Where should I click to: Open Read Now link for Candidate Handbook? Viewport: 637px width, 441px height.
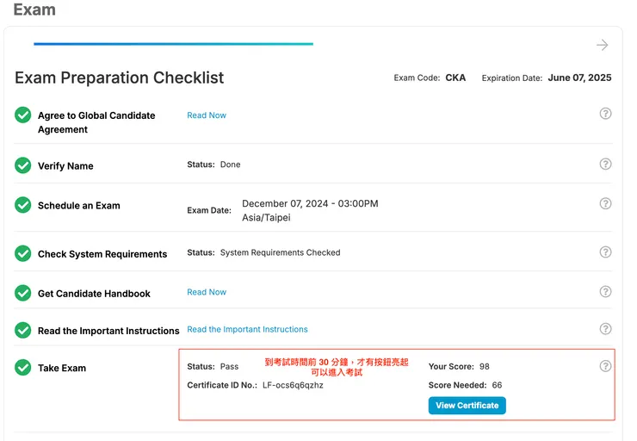coord(207,292)
